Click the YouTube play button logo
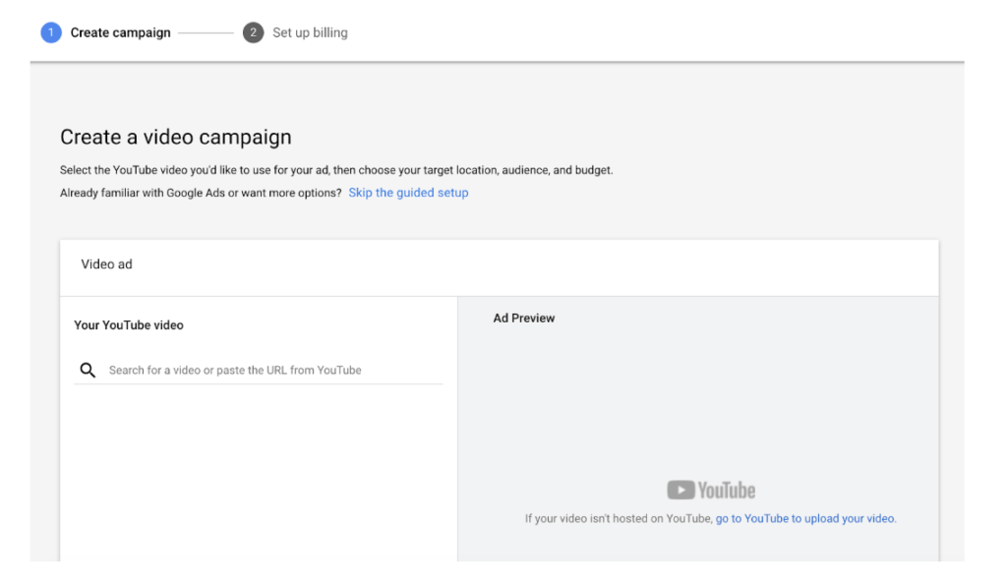The image size is (1007, 581). (680, 490)
